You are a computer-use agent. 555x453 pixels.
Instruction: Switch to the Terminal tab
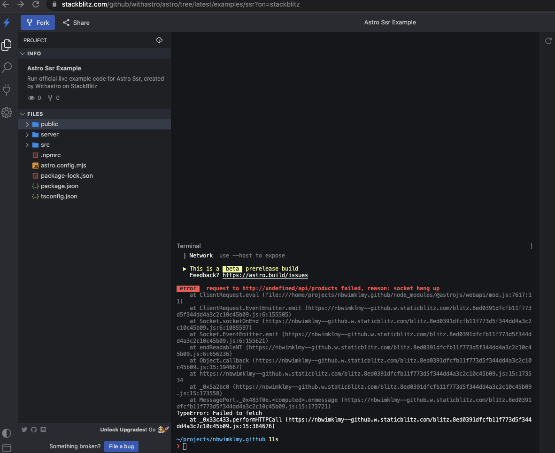(x=189, y=246)
